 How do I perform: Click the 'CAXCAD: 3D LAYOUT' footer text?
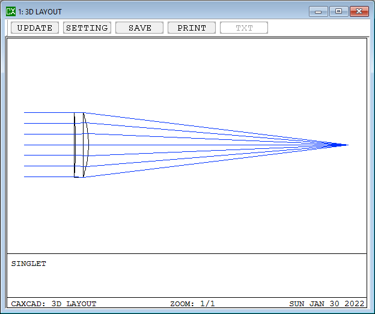click(54, 304)
